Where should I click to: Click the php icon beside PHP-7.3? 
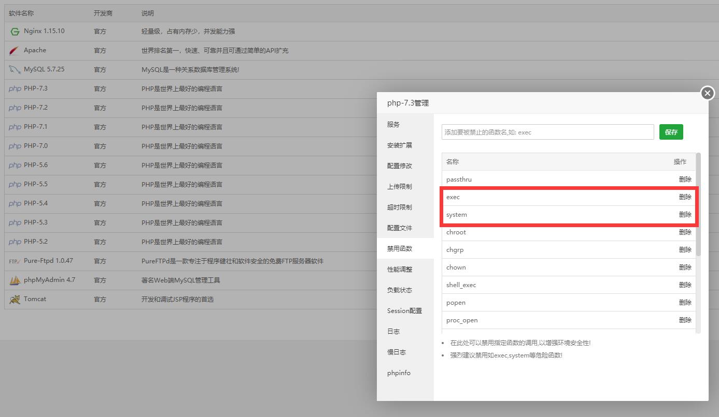(x=15, y=89)
